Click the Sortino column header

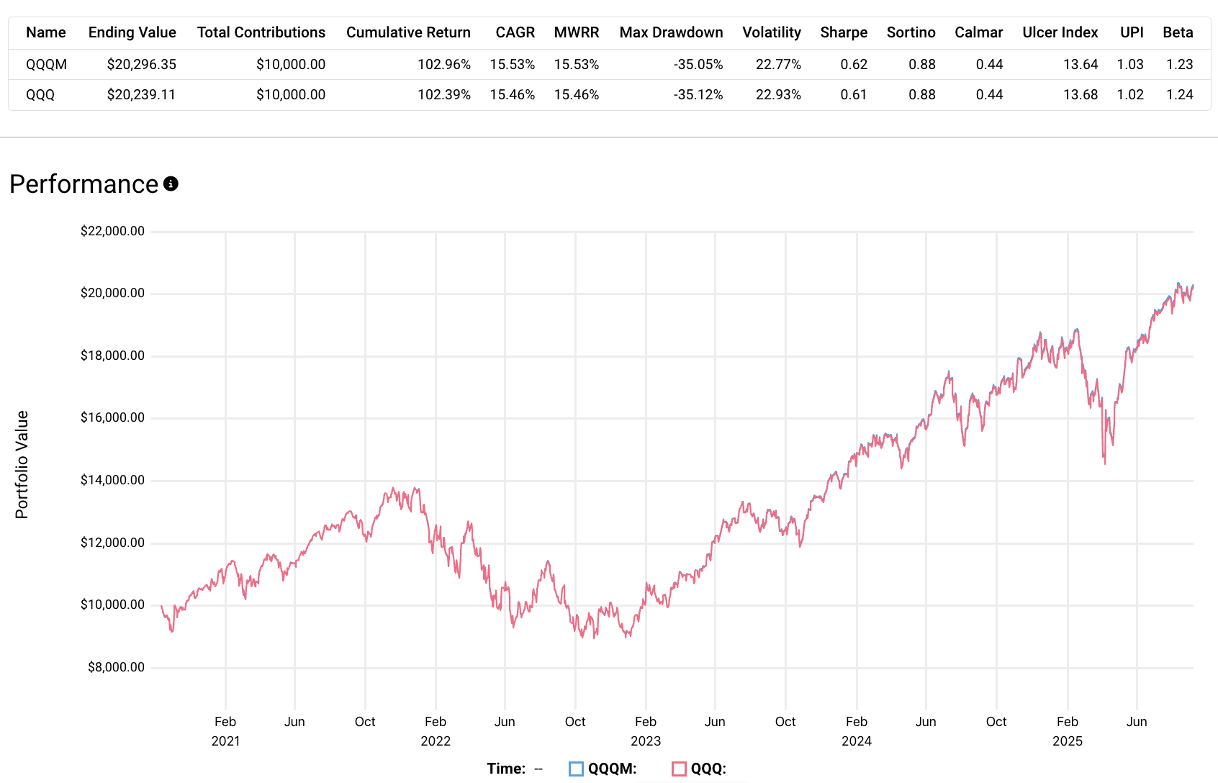click(911, 32)
